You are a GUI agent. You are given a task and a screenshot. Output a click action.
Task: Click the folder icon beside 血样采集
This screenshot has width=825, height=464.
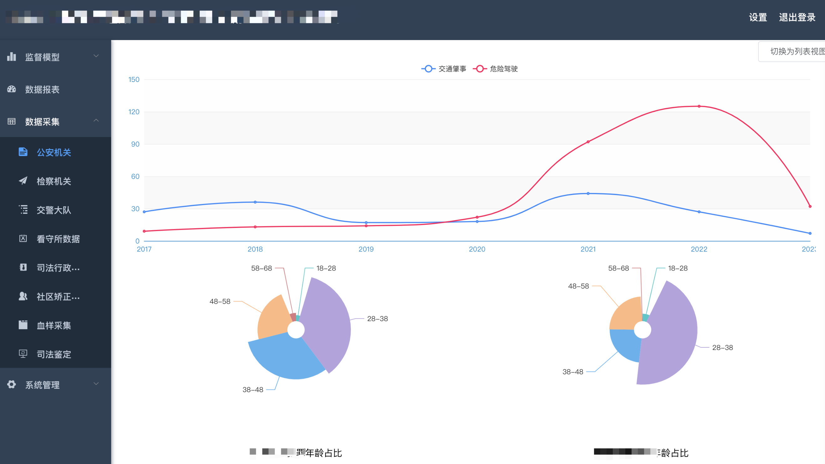point(23,325)
